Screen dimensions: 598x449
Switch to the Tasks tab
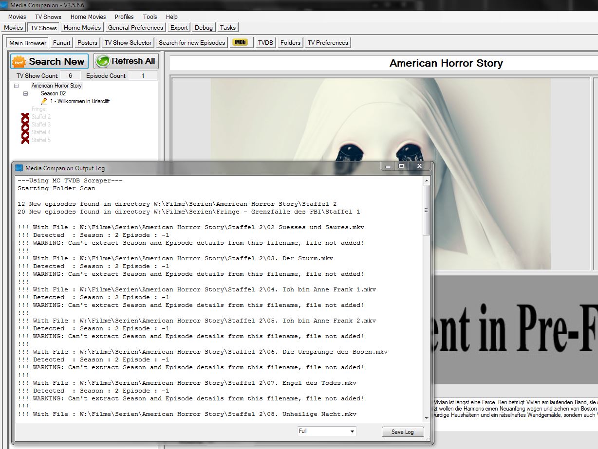click(x=228, y=28)
